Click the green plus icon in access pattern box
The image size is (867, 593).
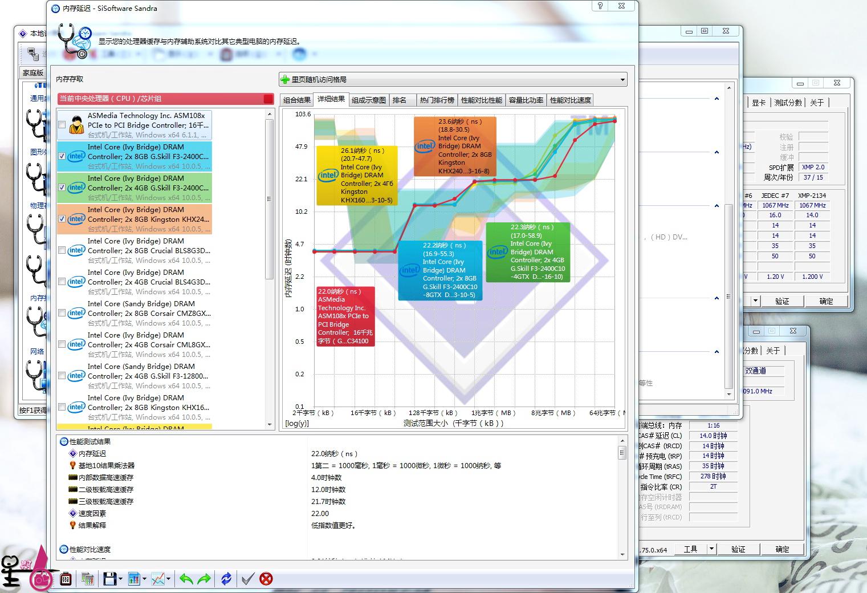tap(285, 79)
